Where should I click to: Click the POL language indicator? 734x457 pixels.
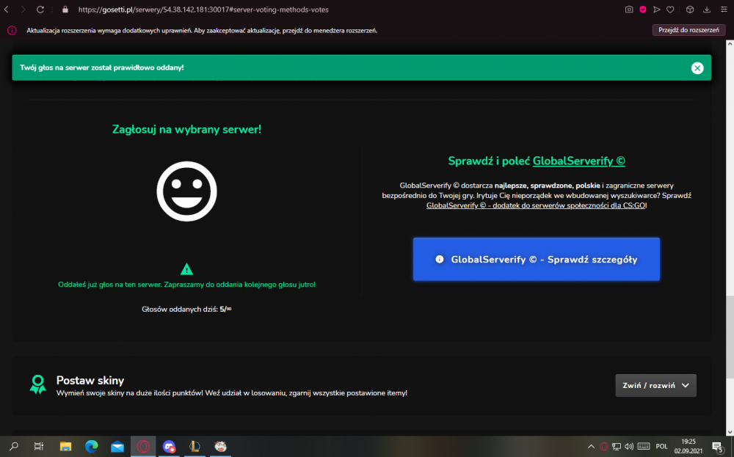[x=661, y=447]
